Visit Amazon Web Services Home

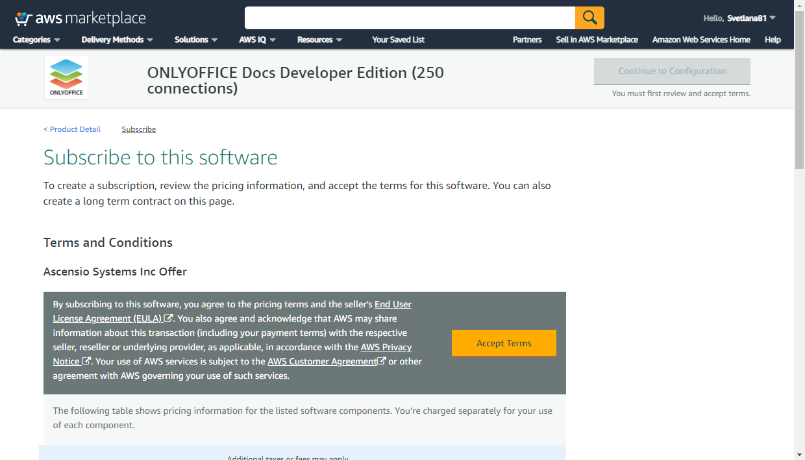tap(701, 40)
